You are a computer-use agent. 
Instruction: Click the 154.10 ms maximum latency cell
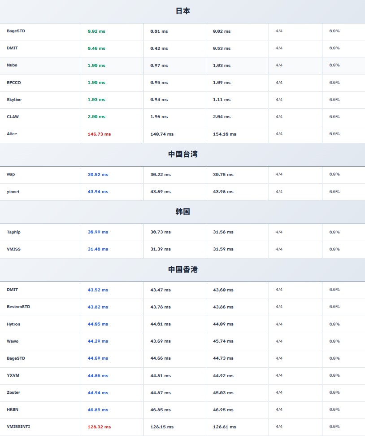(224, 134)
